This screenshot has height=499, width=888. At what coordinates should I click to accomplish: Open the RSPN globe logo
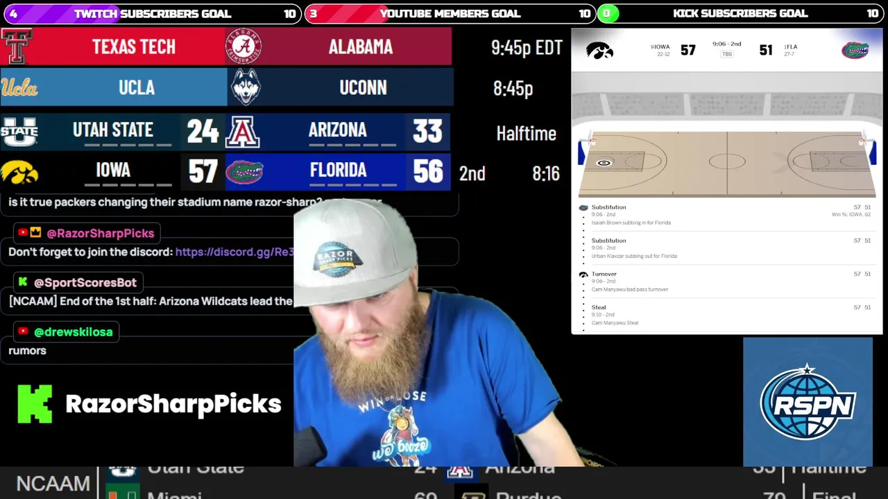click(808, 402)
